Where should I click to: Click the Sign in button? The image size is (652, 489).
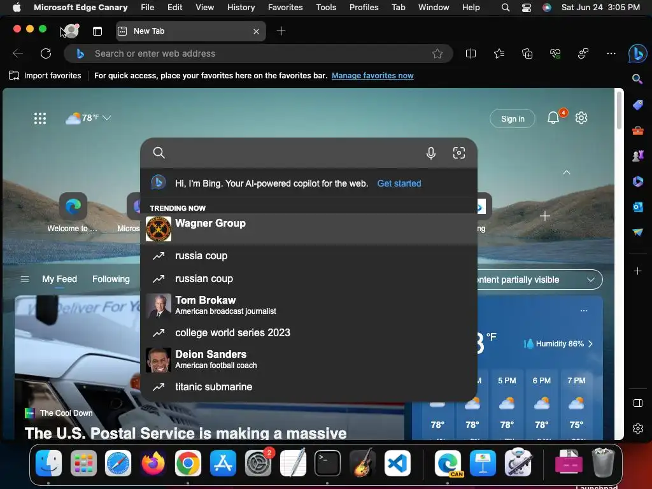[x=513, y=119]
